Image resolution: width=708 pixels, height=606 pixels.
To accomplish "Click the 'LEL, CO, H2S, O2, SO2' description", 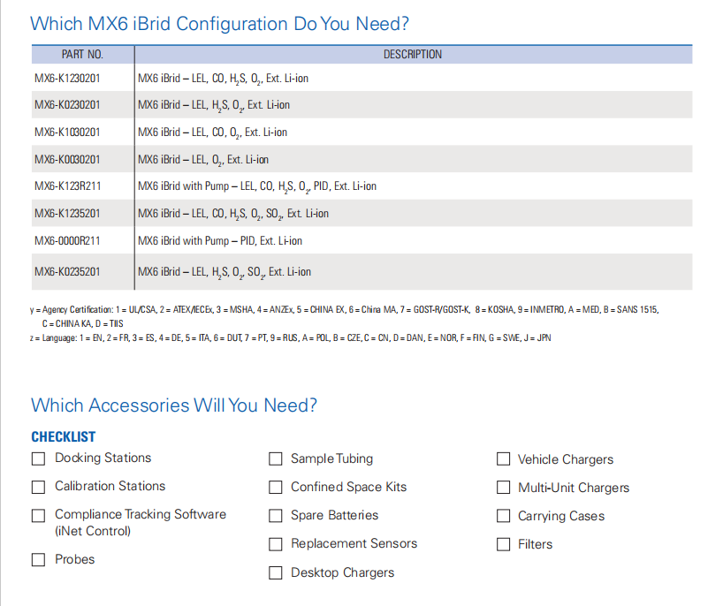I will 233,214.
